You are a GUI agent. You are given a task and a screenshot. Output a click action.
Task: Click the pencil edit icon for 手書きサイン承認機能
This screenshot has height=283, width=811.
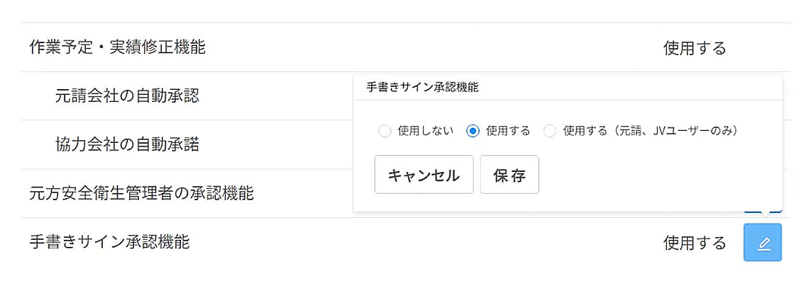(x=763, y=243)
